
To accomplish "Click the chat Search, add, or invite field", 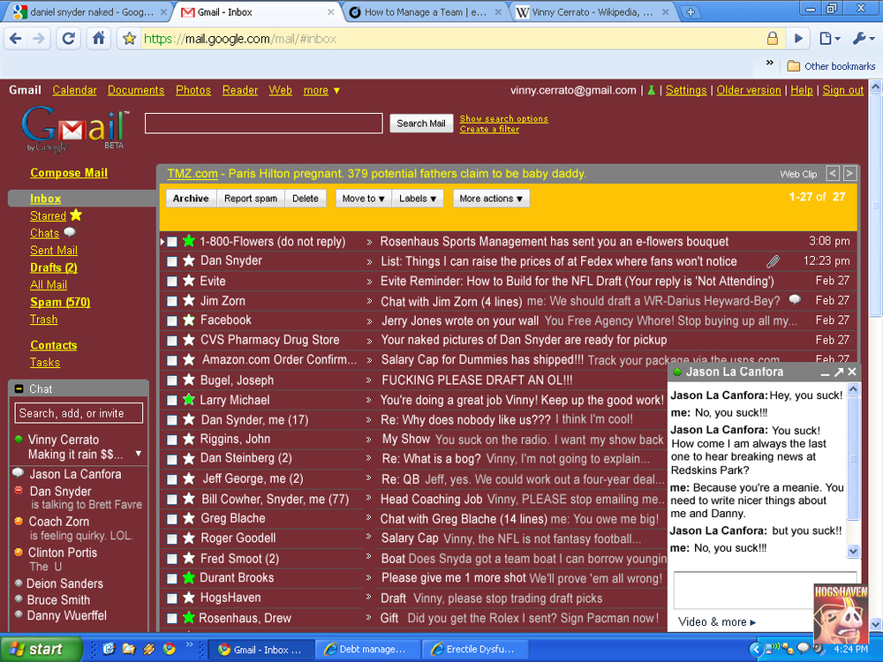I will pos(79,413).
